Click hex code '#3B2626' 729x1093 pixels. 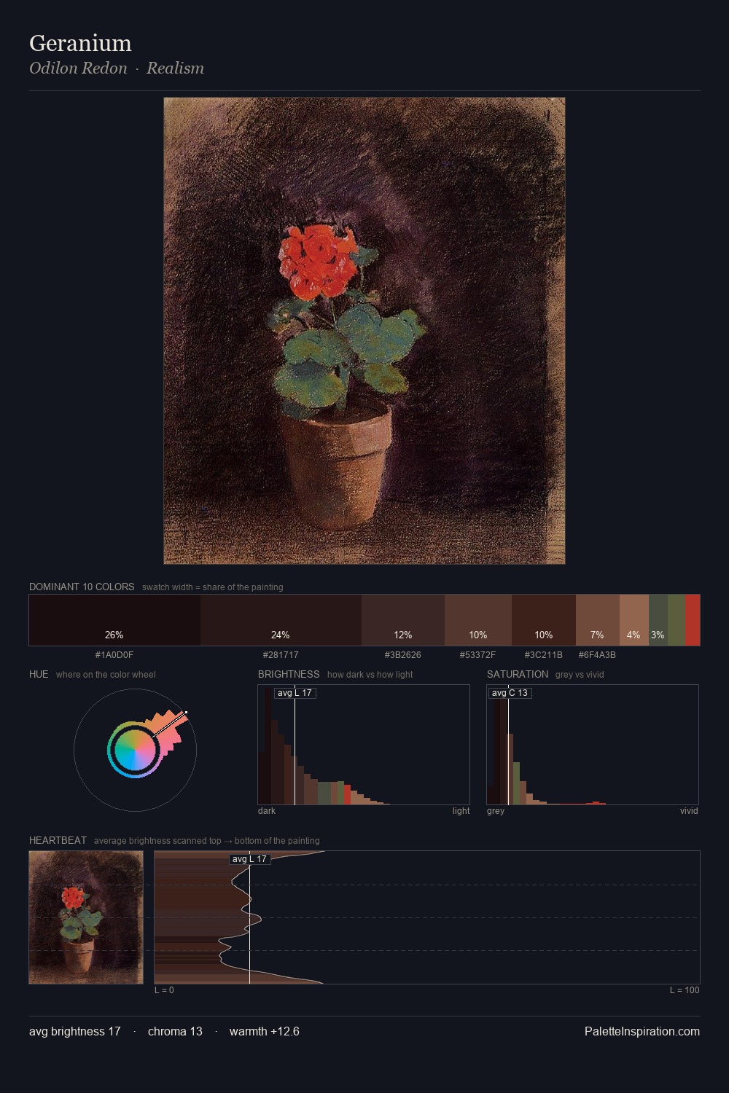coord(403,655)
